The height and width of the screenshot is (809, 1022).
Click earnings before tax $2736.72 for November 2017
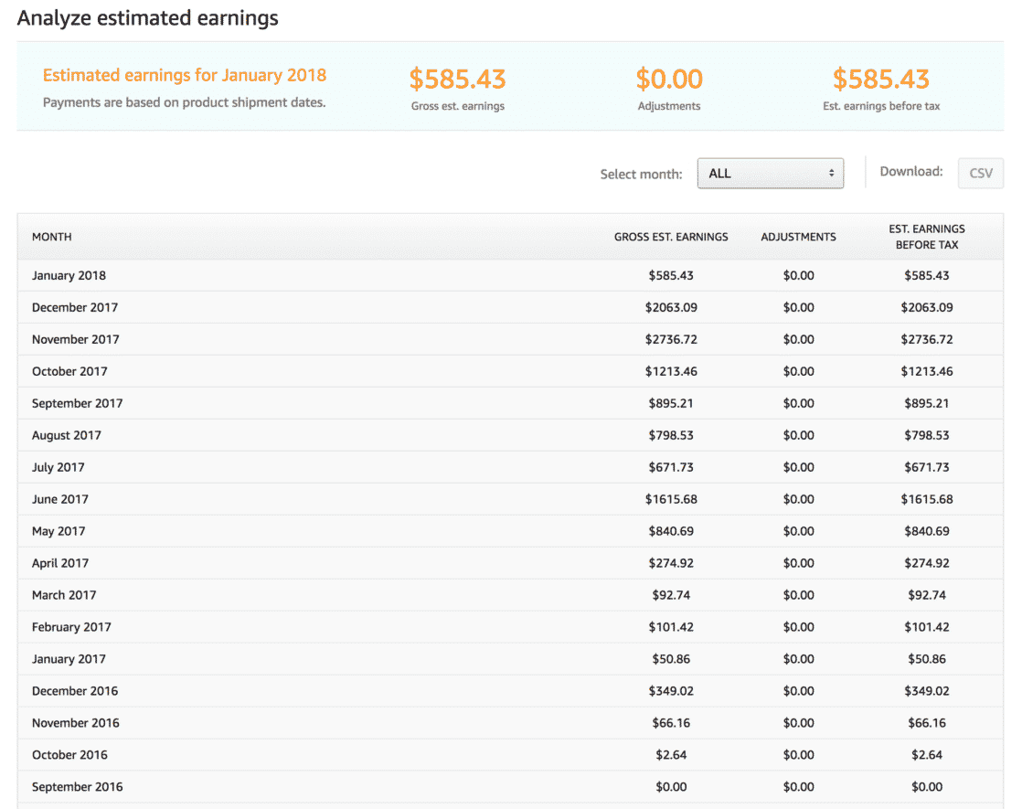[926, 339]
